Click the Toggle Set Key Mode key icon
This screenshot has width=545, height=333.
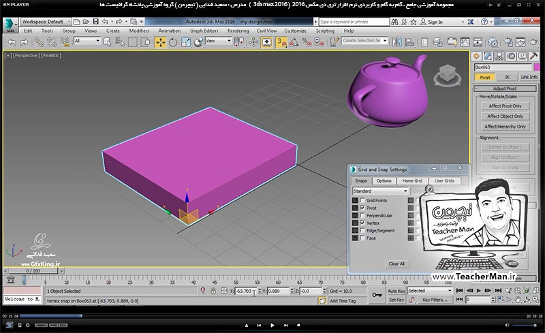click(377, 295)
